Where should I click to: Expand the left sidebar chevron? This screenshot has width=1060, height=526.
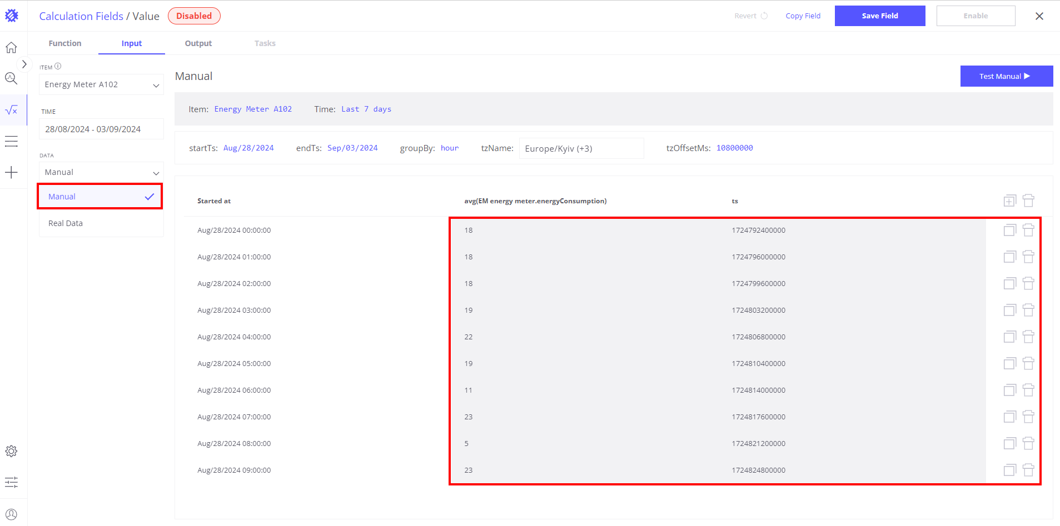[x=24, y=64]
